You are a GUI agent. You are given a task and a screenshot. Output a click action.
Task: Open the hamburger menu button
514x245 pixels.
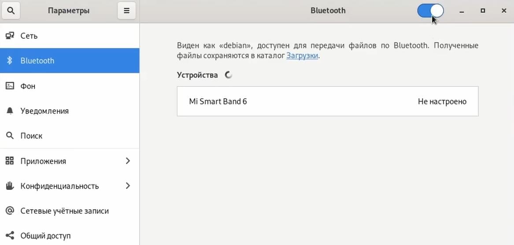[x=126, y=11]
